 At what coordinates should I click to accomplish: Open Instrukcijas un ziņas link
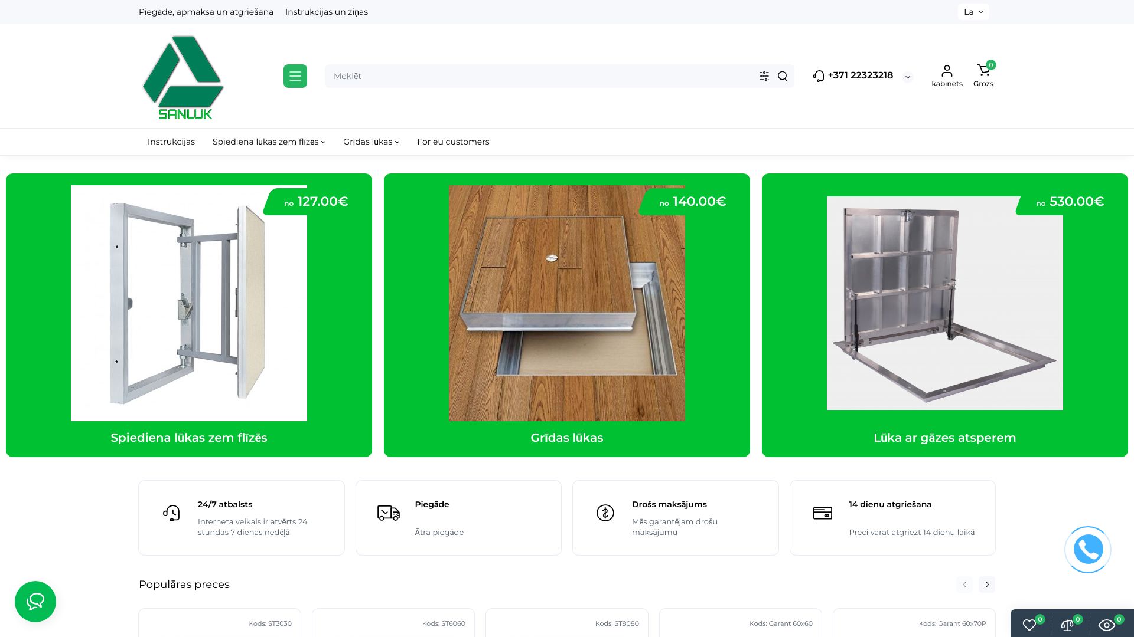[x=326, y=12]
